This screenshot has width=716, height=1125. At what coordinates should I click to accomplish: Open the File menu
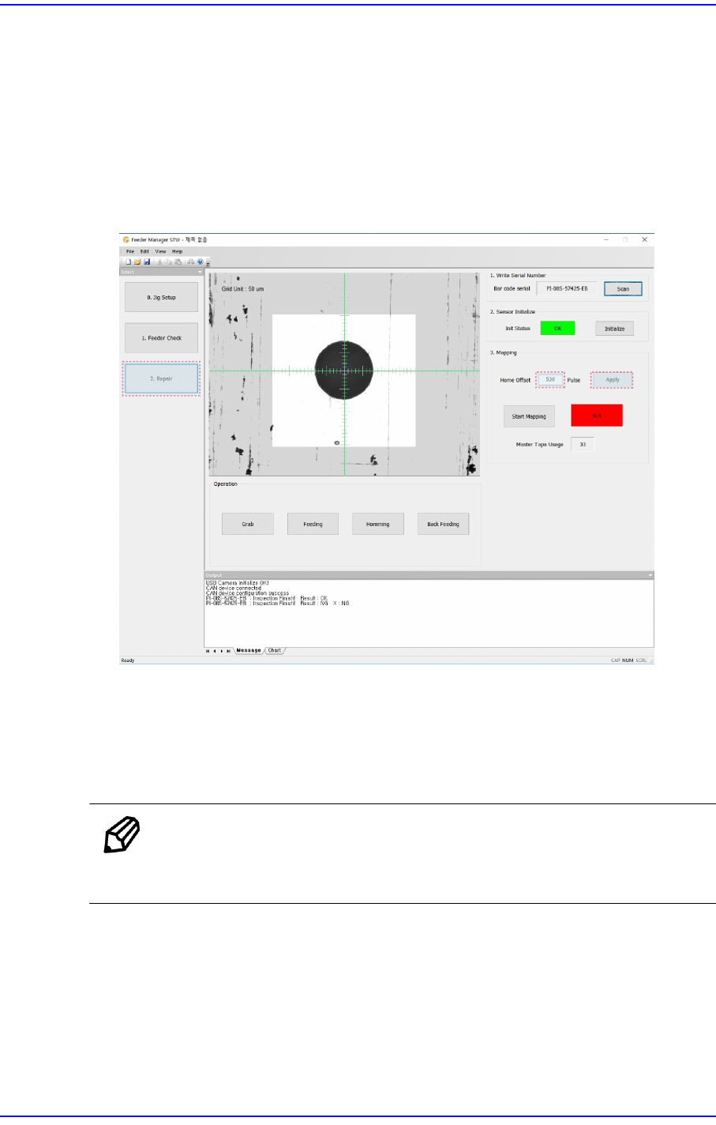[x=130, y=251]
